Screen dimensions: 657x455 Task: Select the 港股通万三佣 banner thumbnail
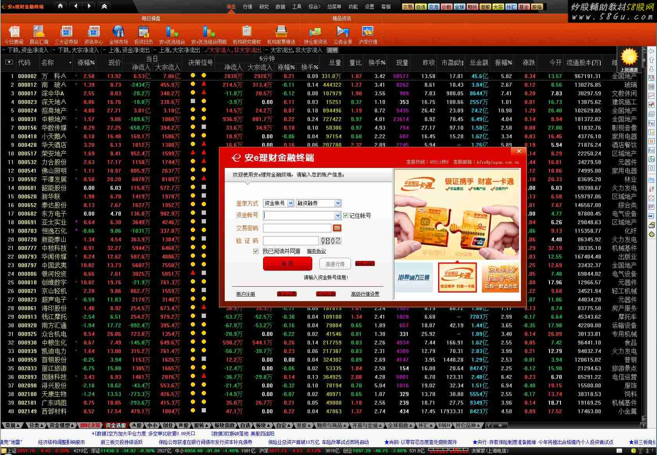(414, 278)
